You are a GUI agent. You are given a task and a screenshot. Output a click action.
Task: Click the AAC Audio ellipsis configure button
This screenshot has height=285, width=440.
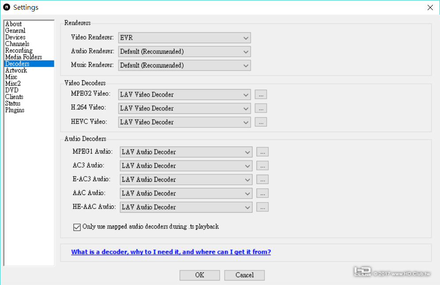pyautogui.click(x=263, y=193)
